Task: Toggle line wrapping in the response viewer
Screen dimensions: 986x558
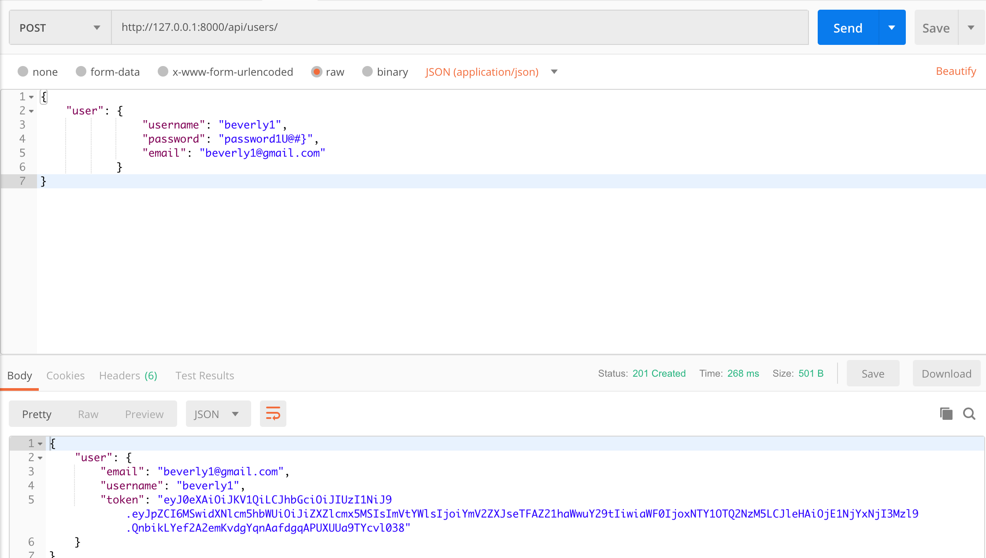Action: (273, 414)
